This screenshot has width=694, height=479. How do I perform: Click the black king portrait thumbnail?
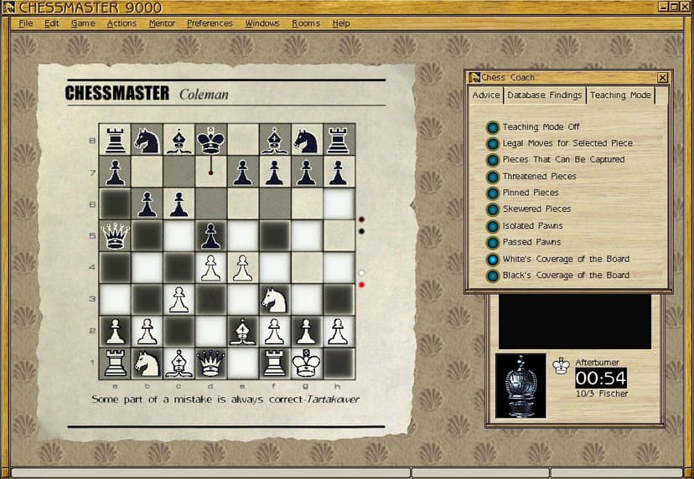(520, 386)
